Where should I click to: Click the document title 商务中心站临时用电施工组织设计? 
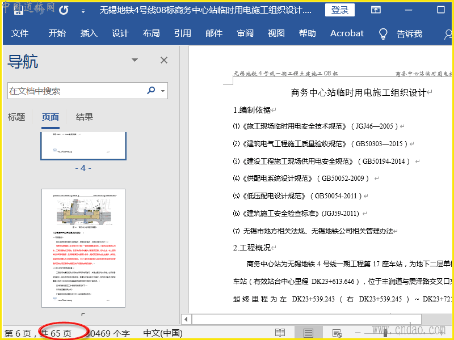coord(359,92)
